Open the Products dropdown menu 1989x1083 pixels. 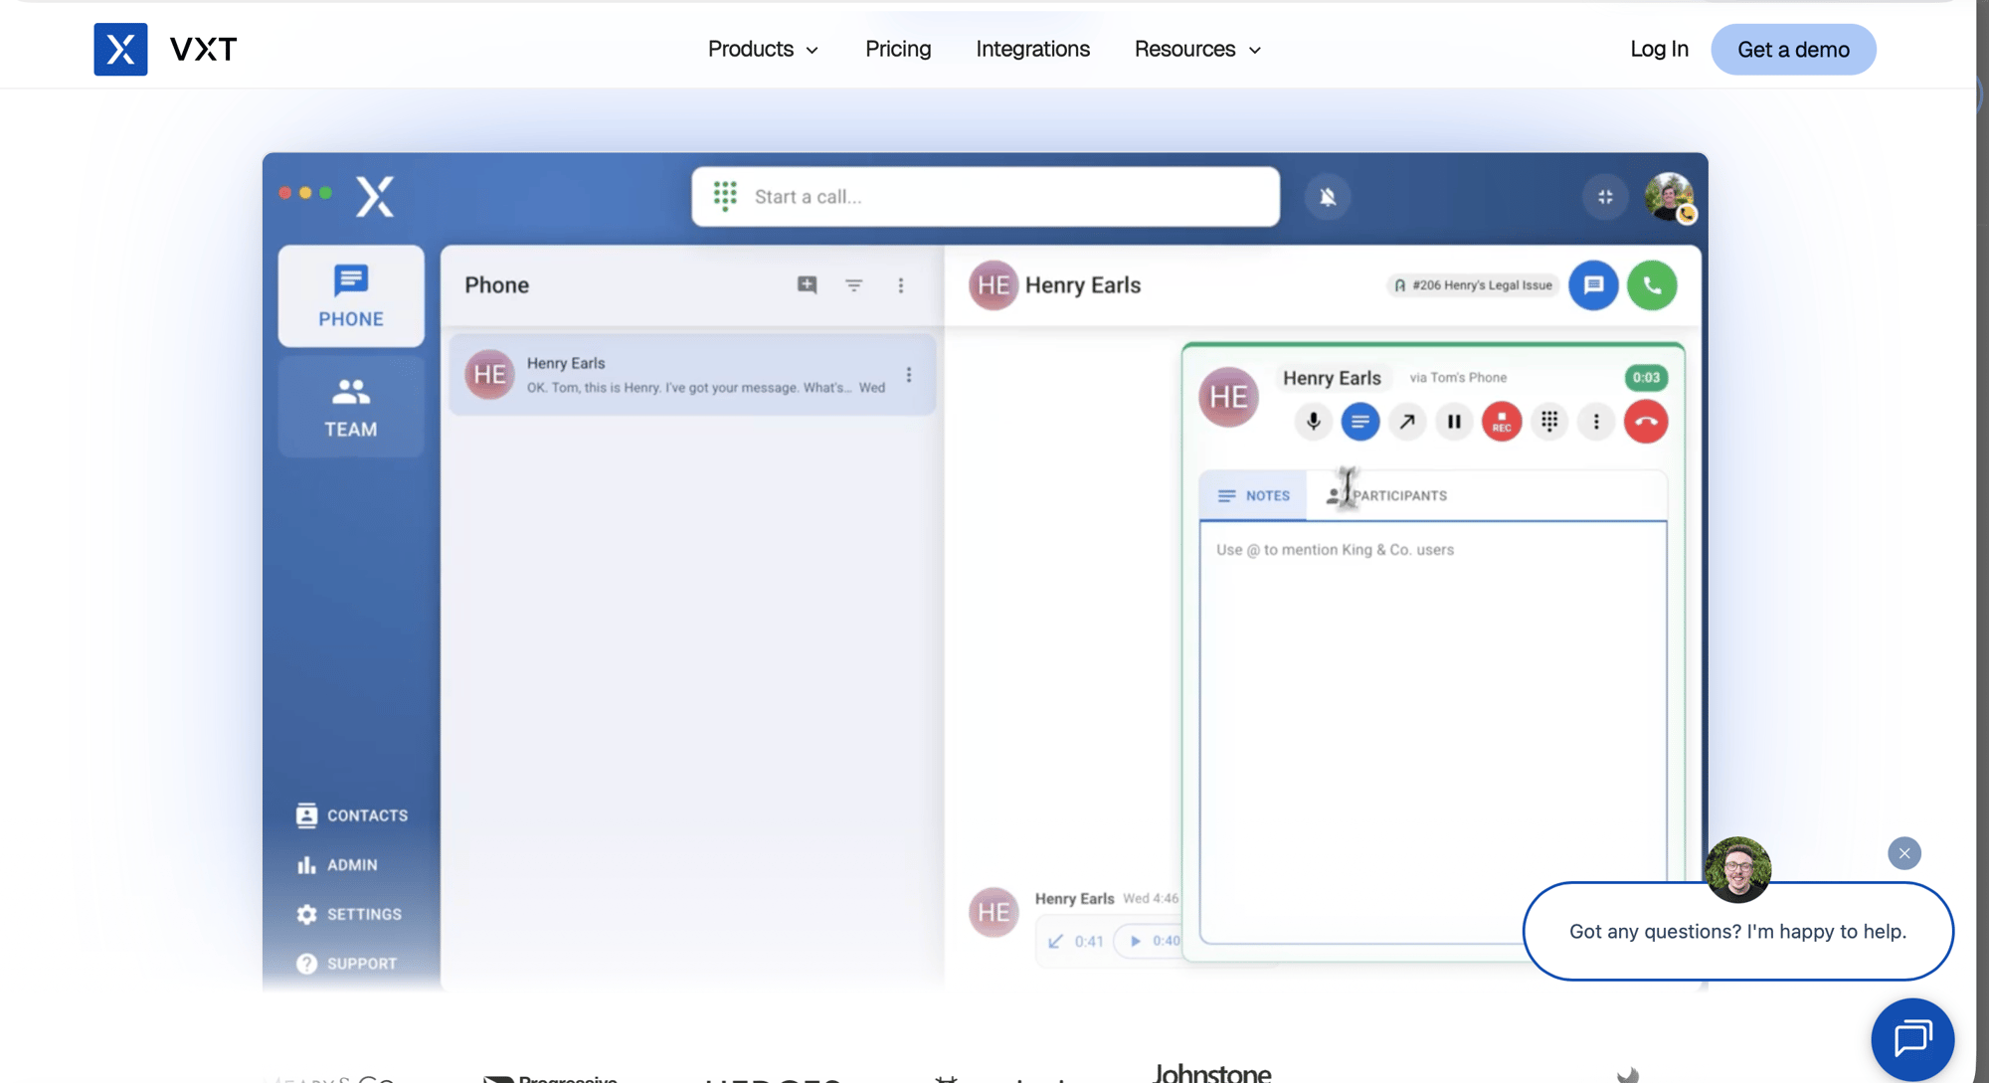pyautogui.click(x=763, y=49)
